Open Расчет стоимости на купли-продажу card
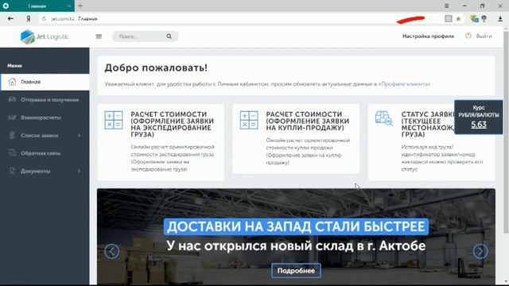The height and width of the screenshot is (286, 509). point(296,139)
